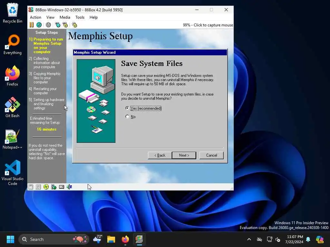Click the network display tray icon
This screenshot has width=330, height=247.
coord(269,239)
